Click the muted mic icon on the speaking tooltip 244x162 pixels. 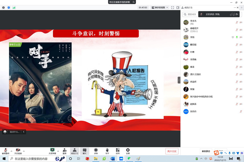(201, 14)
